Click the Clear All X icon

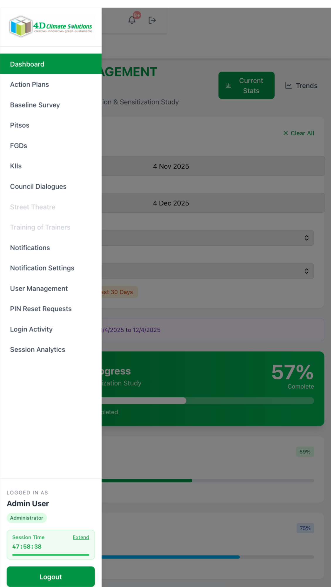(286, 133)
